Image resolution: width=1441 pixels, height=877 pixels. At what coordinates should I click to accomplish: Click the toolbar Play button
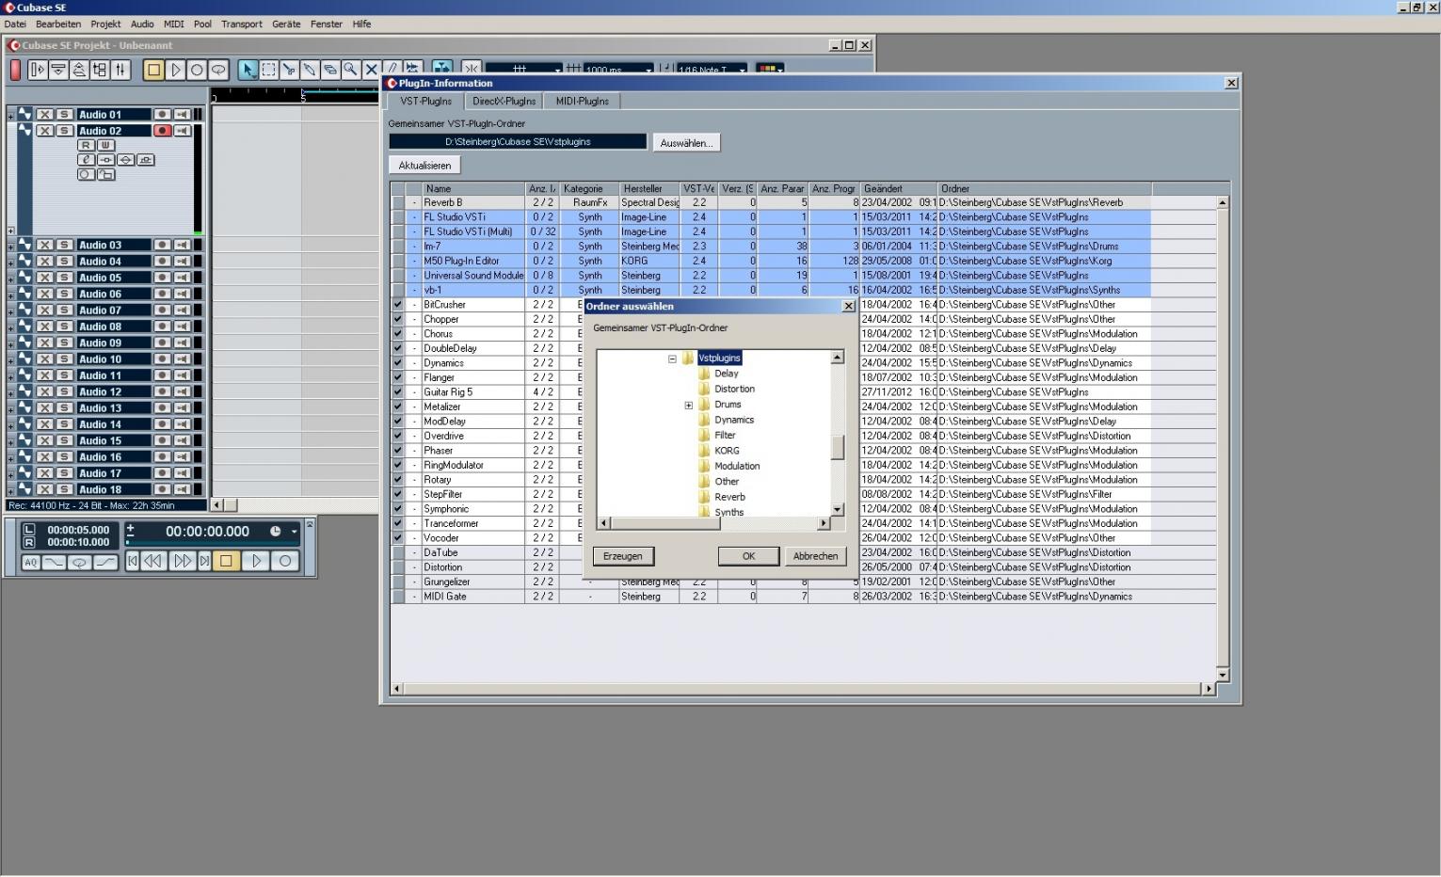[x=175, y=70]
